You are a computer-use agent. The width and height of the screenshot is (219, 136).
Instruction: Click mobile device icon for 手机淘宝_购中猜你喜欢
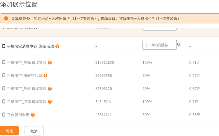(x=4, y=88)
